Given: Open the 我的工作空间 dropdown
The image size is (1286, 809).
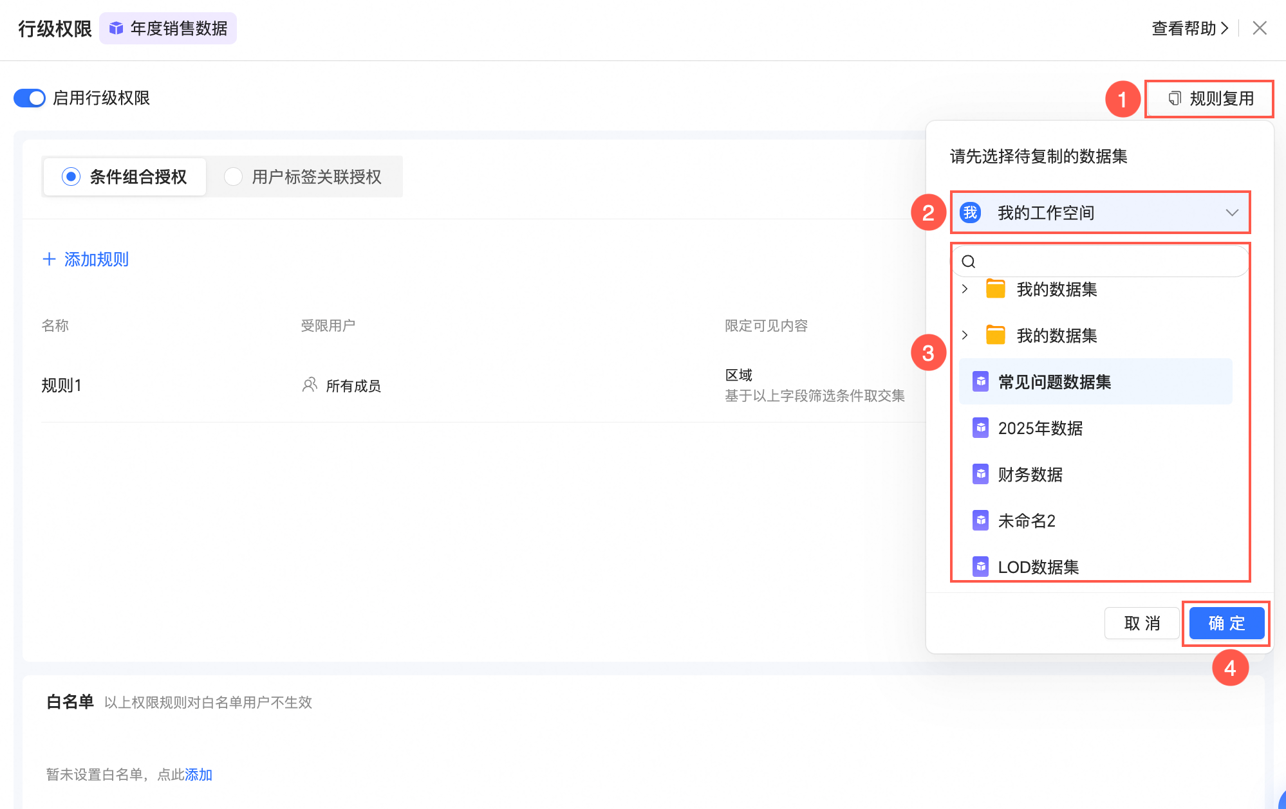Looking at the screenshot, I should coord(1100,213).
